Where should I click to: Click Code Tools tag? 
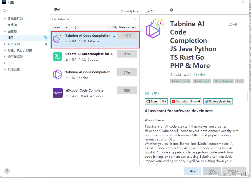point(180,81)
